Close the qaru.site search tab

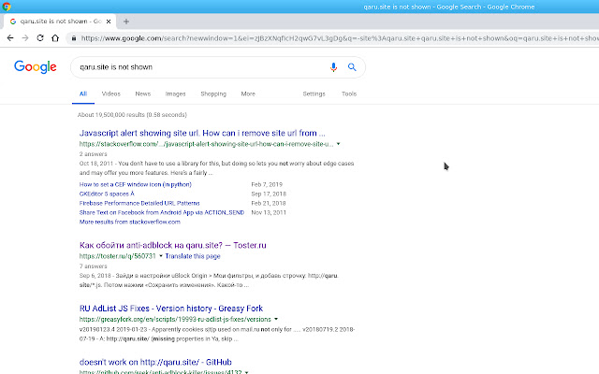(x=109, y=22)
